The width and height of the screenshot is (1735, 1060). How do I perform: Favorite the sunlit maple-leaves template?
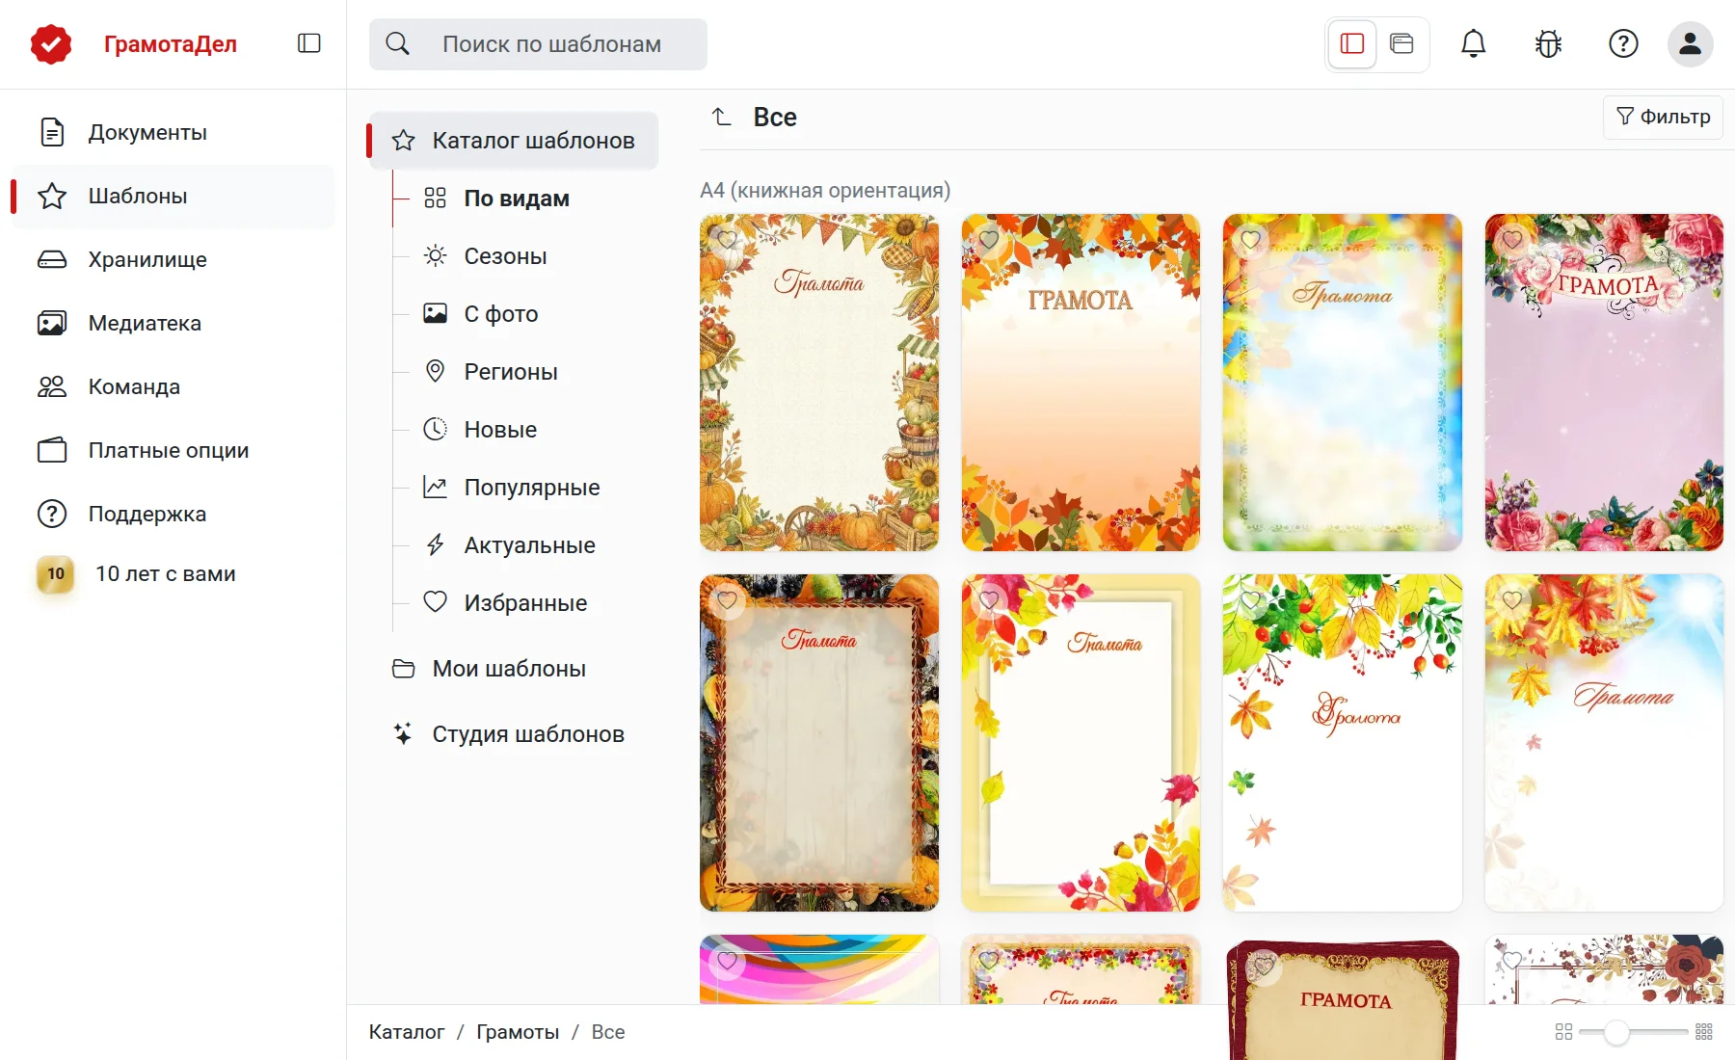[x=1512, y=600]
